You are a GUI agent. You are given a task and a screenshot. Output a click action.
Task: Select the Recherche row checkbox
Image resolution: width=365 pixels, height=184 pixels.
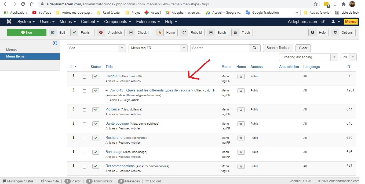(84, 138)
